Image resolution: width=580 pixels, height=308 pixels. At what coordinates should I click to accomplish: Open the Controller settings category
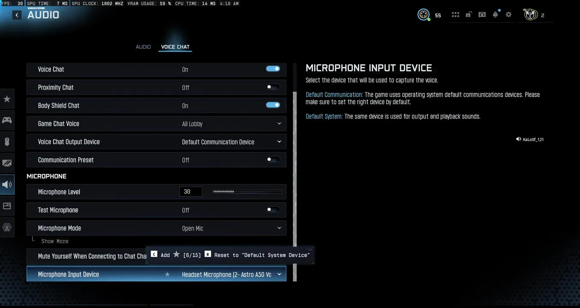click(x=7, y=120)
